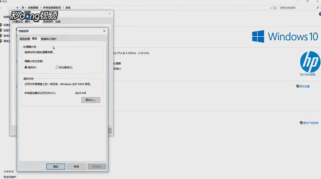Click the forward arrow in Control Panel

pos(8,8)
